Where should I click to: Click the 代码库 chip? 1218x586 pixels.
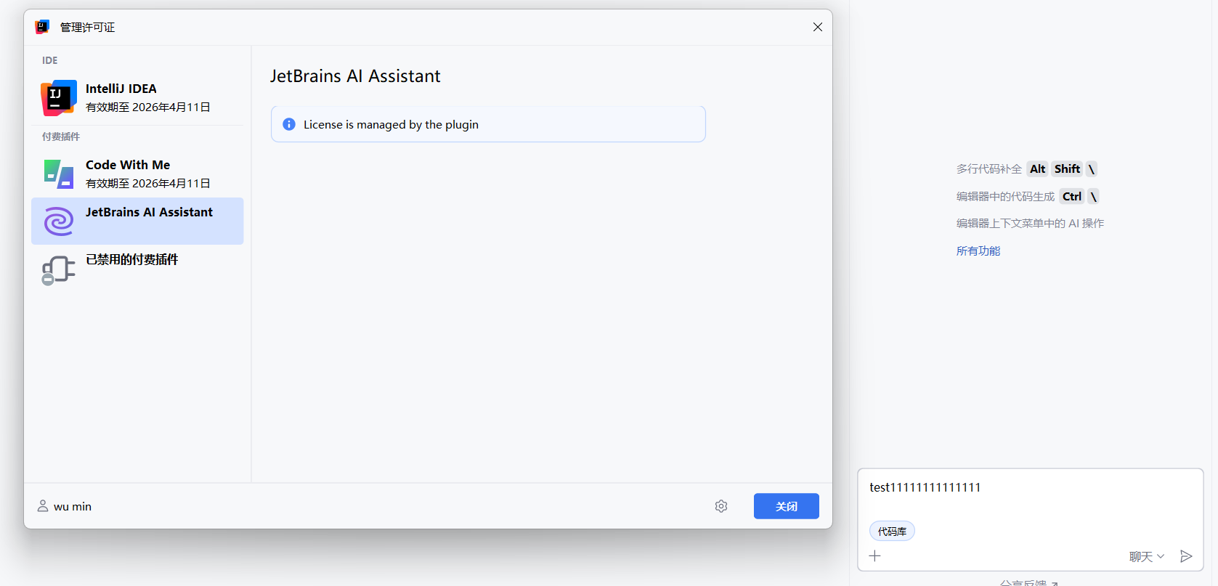(892, 532)
